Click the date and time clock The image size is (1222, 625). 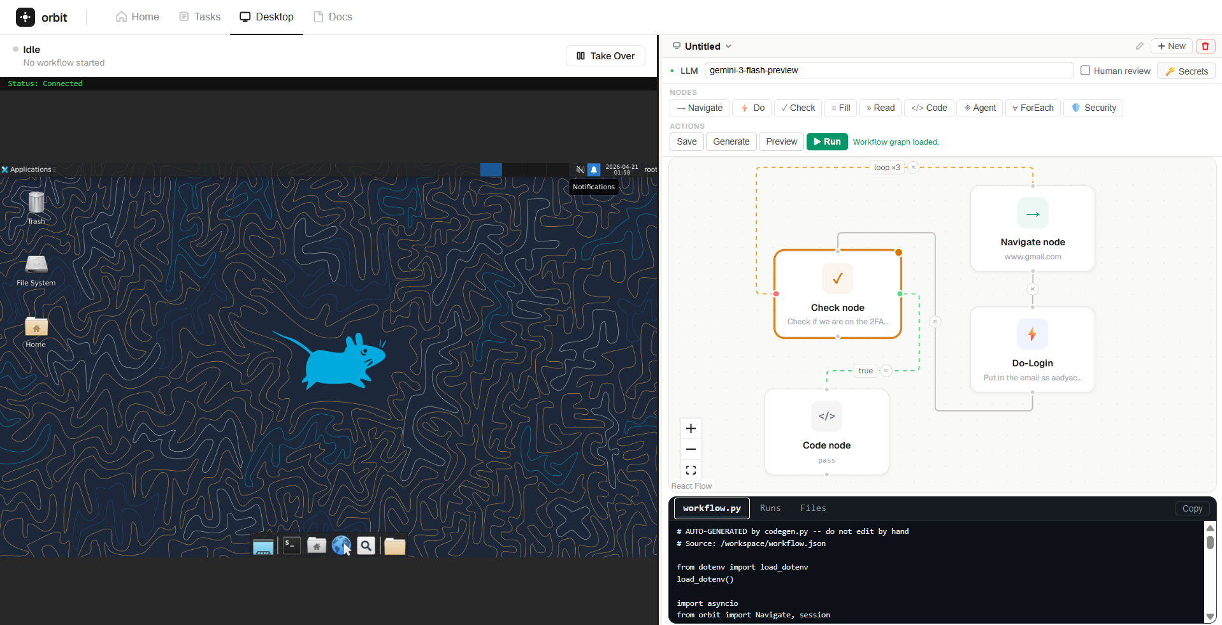621,169
